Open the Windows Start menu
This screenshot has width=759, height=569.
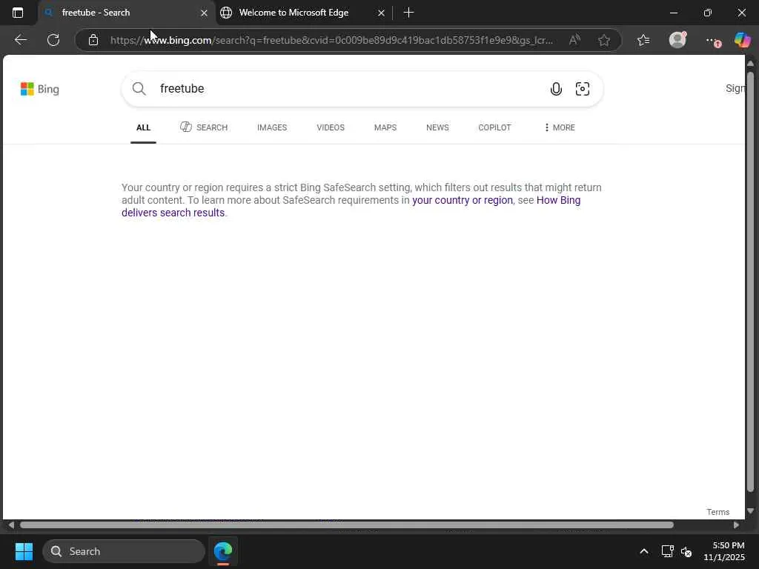click(24, 551)
